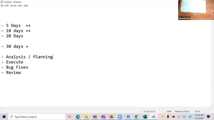
Task: Click the line "20 Days"
Action: (12, 36)
